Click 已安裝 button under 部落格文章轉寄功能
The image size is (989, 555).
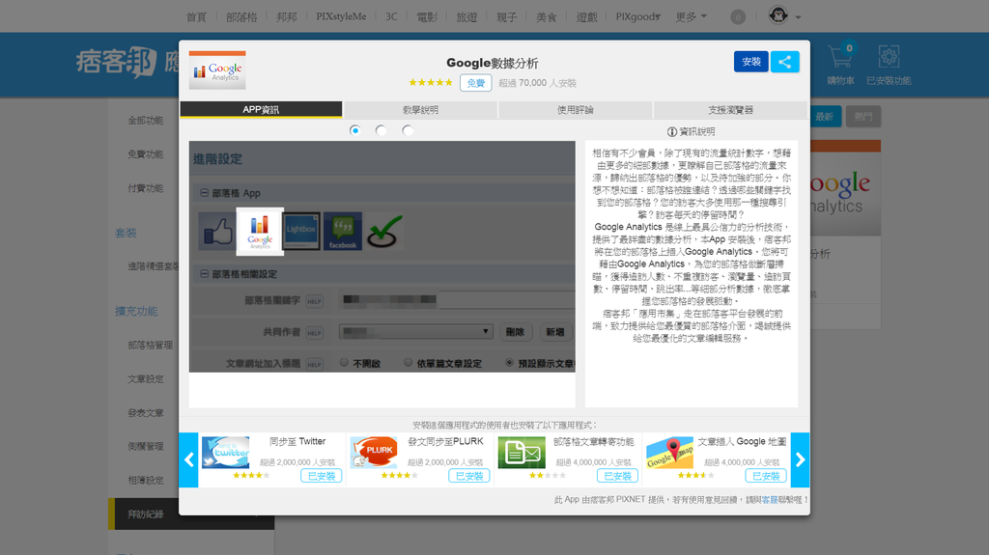point(617,476)
